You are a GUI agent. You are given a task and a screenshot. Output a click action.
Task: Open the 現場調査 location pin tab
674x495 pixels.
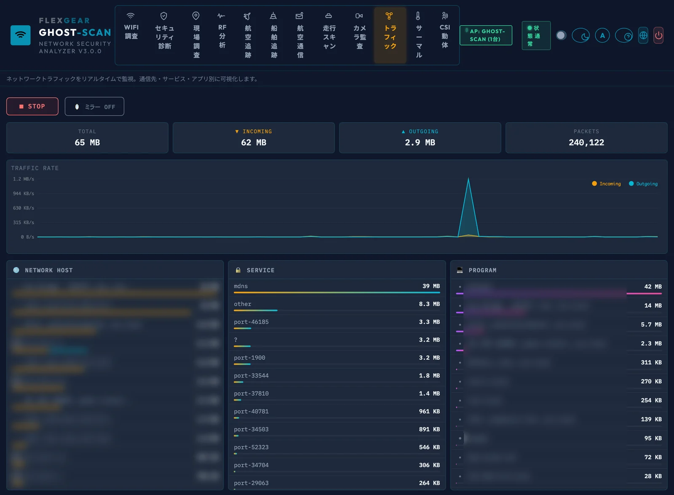(196, 35)
